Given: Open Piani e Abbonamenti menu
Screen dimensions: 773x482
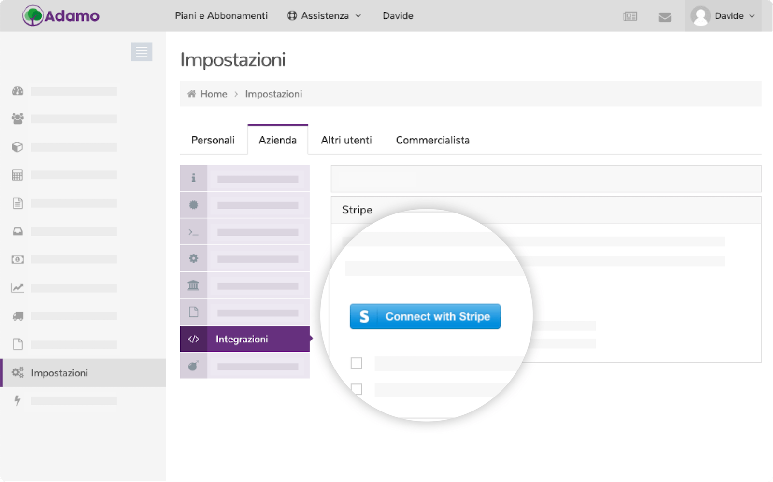Looking at the screenshot, I should [x=221, y=16].
